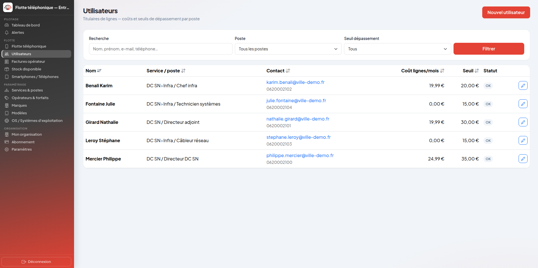The image size is (538, 268).
Task: Open Marques in the sidebar
Action: tap(36, 105)
